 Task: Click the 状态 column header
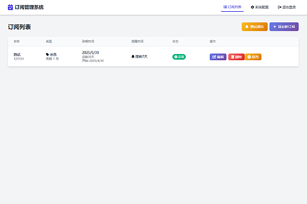pyautogui.click(x=176, y=41)
